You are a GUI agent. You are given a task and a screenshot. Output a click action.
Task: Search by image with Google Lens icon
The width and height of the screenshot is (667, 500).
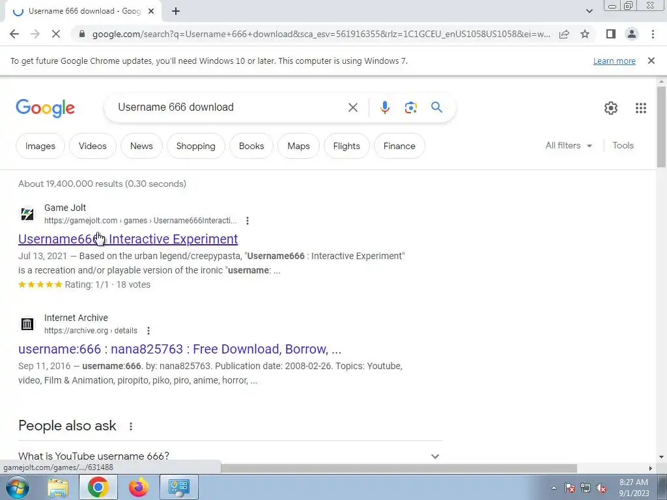(410, 107)
